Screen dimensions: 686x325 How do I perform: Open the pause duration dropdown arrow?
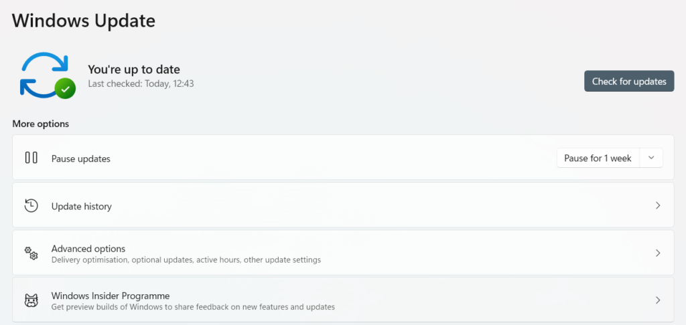click(x=651, y=158)
